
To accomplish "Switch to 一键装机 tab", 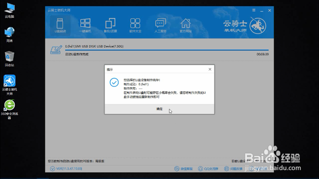I will tap(85, 26).
